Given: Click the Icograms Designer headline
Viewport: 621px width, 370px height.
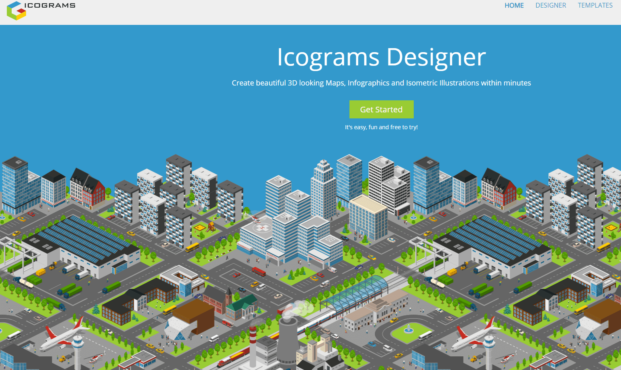Looking at the screenshot, I should pos(381,57).
